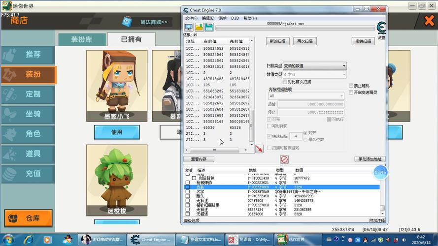Toggle 快速扫描 checkbox
The height and width of the screenshot is (246, 438).
[270, 136]
